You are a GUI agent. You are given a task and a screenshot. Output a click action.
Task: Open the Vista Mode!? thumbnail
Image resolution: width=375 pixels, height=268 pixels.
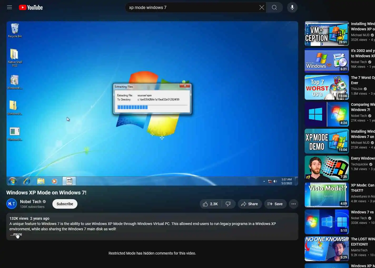(x=327, y=195)
